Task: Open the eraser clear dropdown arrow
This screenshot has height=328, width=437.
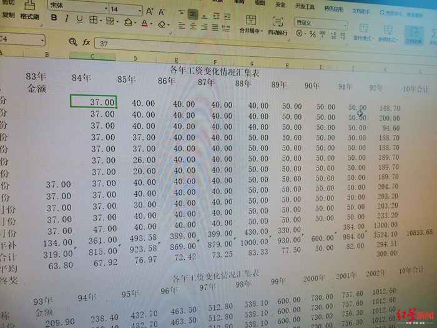Action: (x=169, y=25)
